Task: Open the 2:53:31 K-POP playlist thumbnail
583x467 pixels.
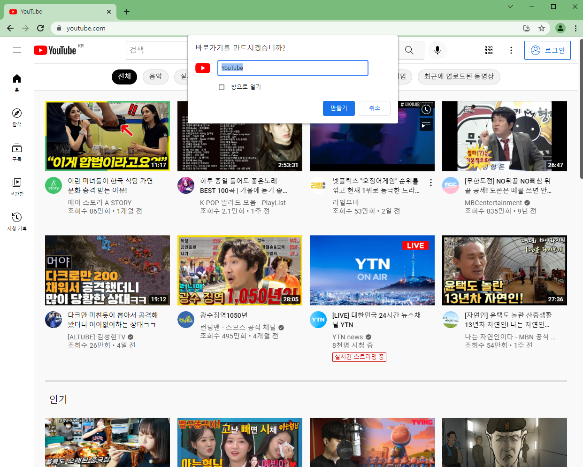Action: tap(240, 136)
